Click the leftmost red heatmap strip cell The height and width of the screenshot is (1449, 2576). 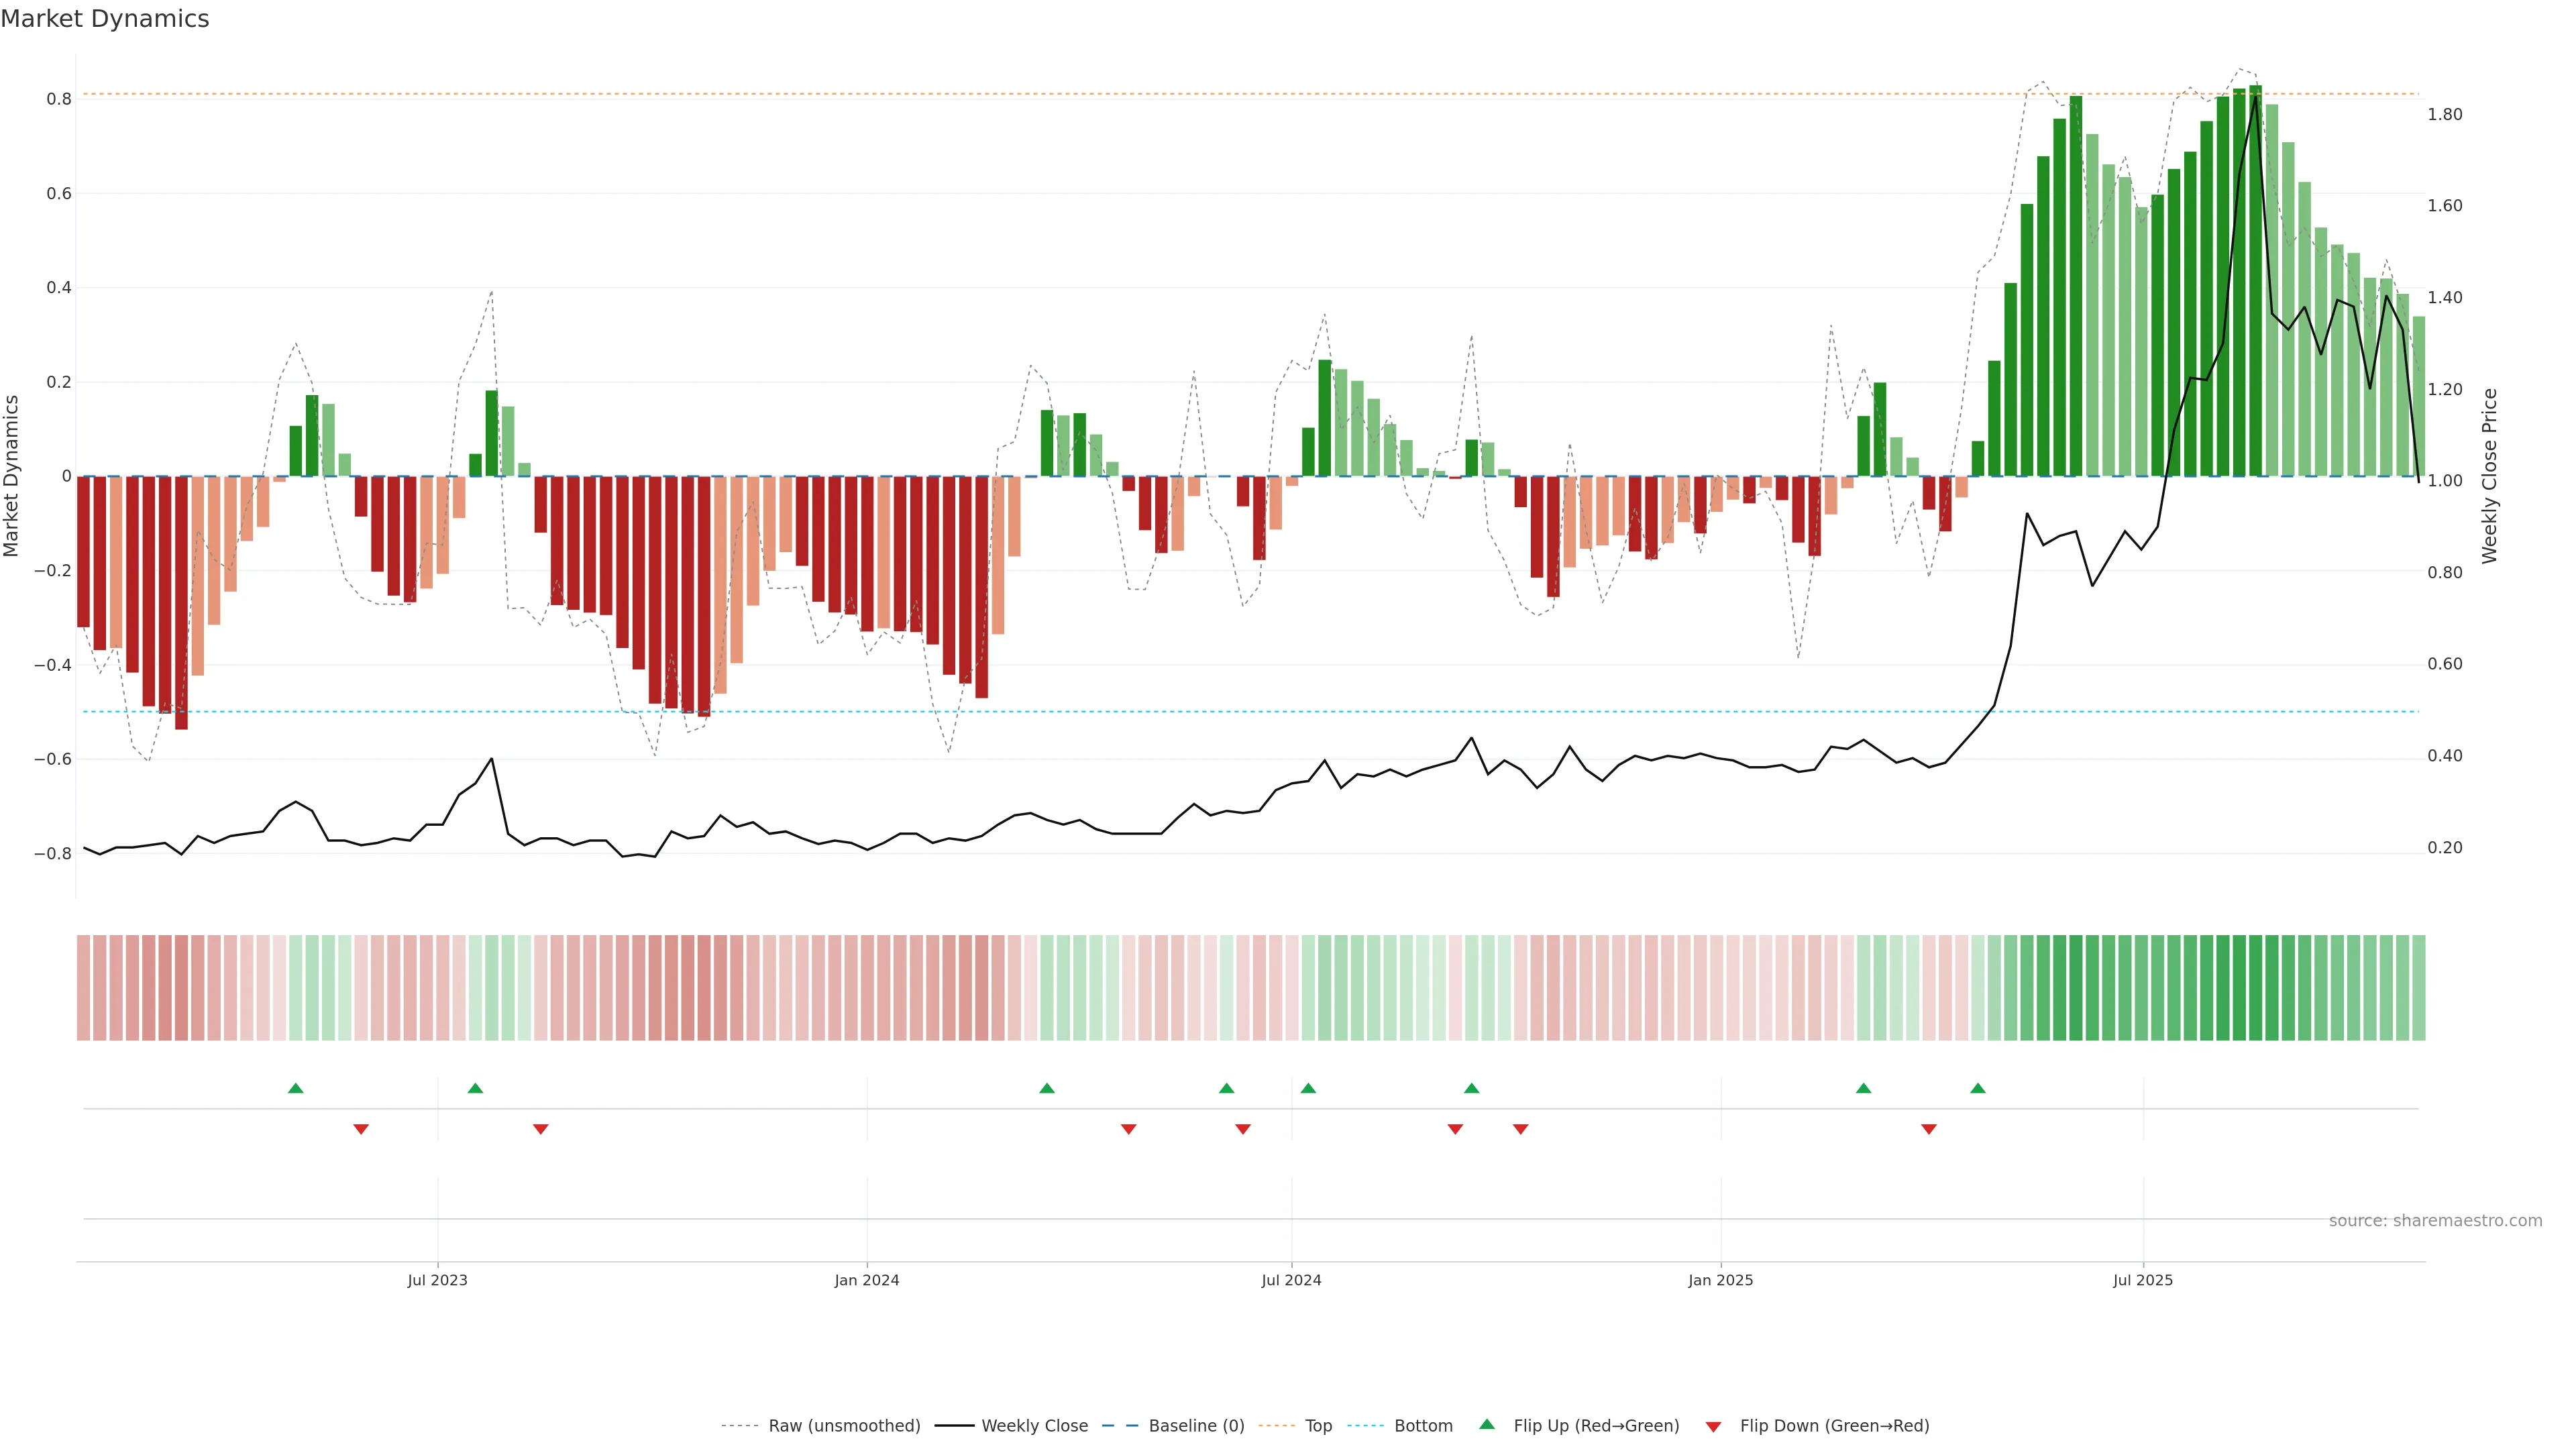click(x=83, y=988)
